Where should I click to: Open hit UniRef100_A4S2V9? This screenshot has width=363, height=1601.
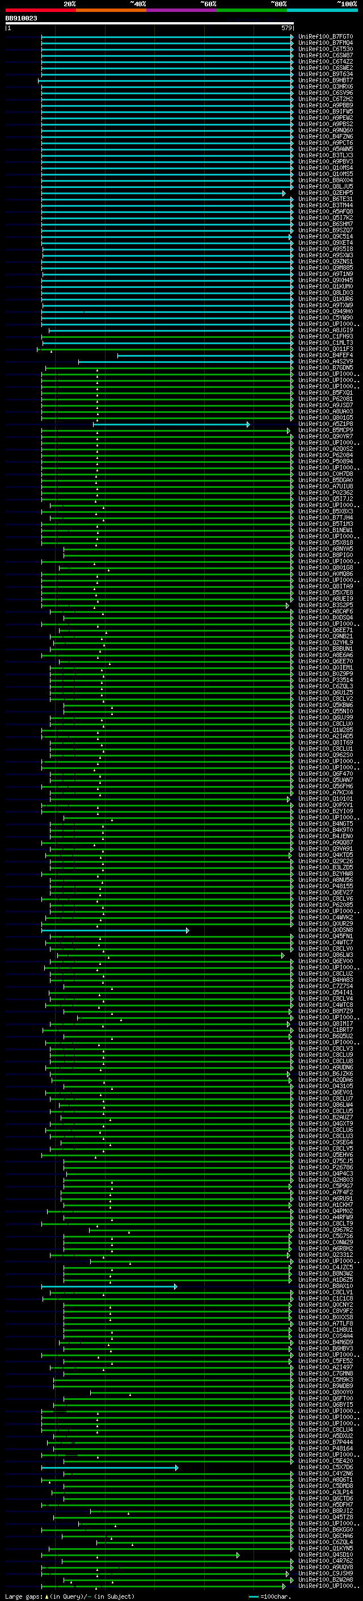point(326,361)
